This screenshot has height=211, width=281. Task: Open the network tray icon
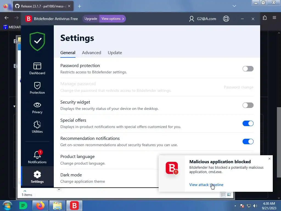[x=249, y=206]
